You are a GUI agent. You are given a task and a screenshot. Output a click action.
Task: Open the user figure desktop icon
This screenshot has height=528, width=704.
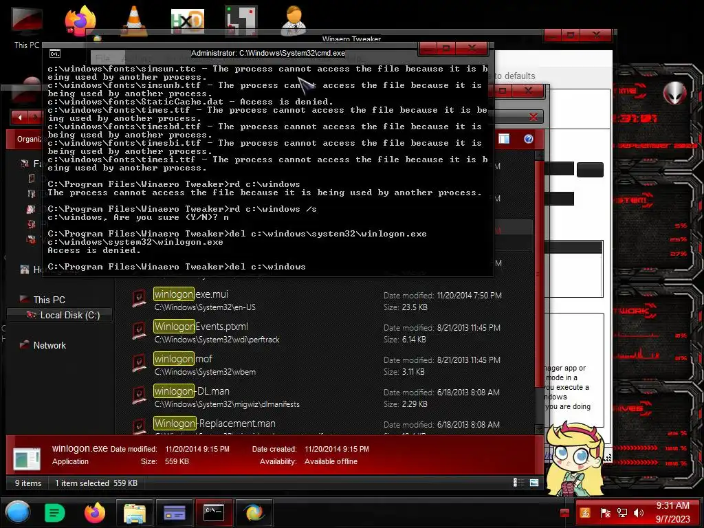point(294,20)
